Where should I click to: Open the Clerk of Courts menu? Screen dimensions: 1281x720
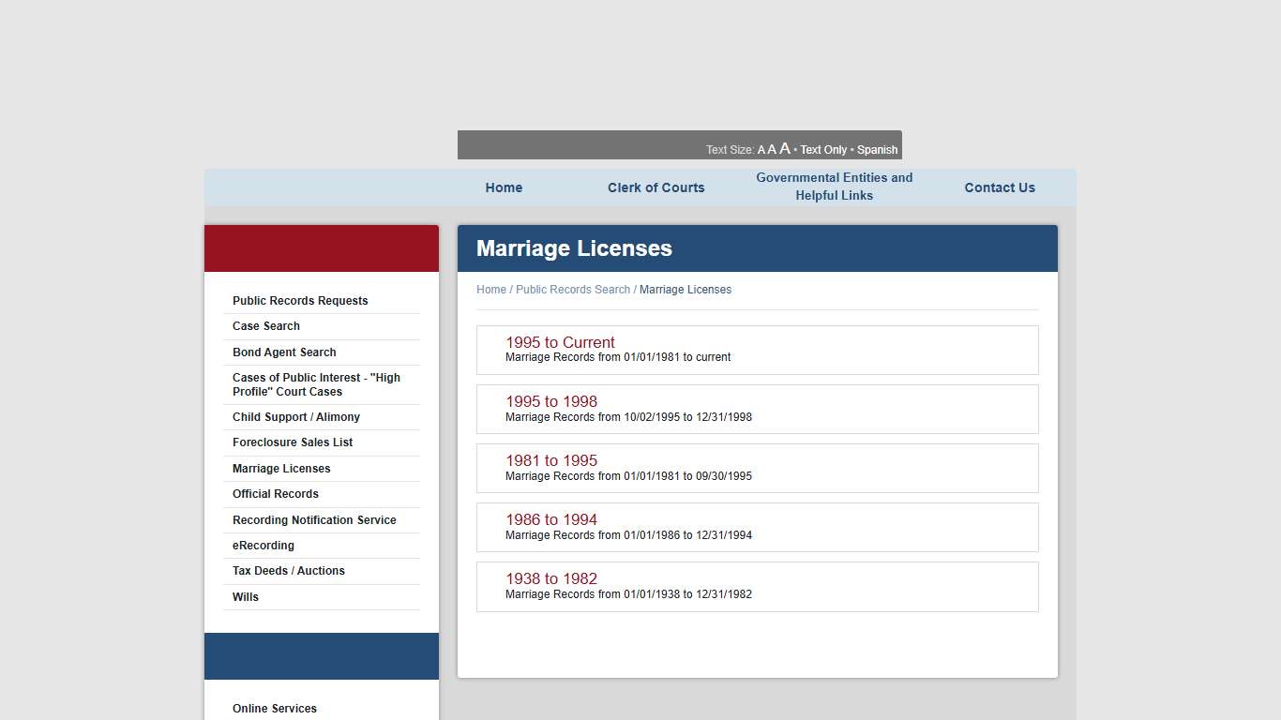pyautogui.click(x=656, y=187)
